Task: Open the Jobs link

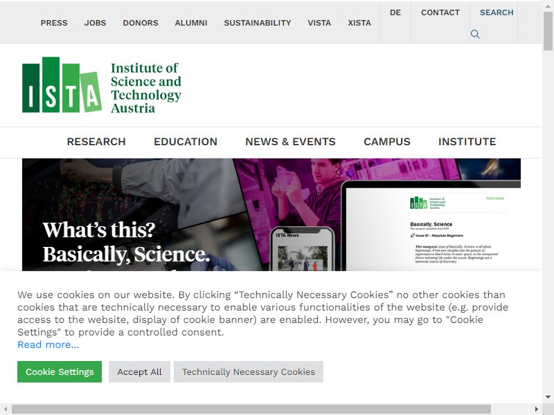Action: tap(95, 23)
